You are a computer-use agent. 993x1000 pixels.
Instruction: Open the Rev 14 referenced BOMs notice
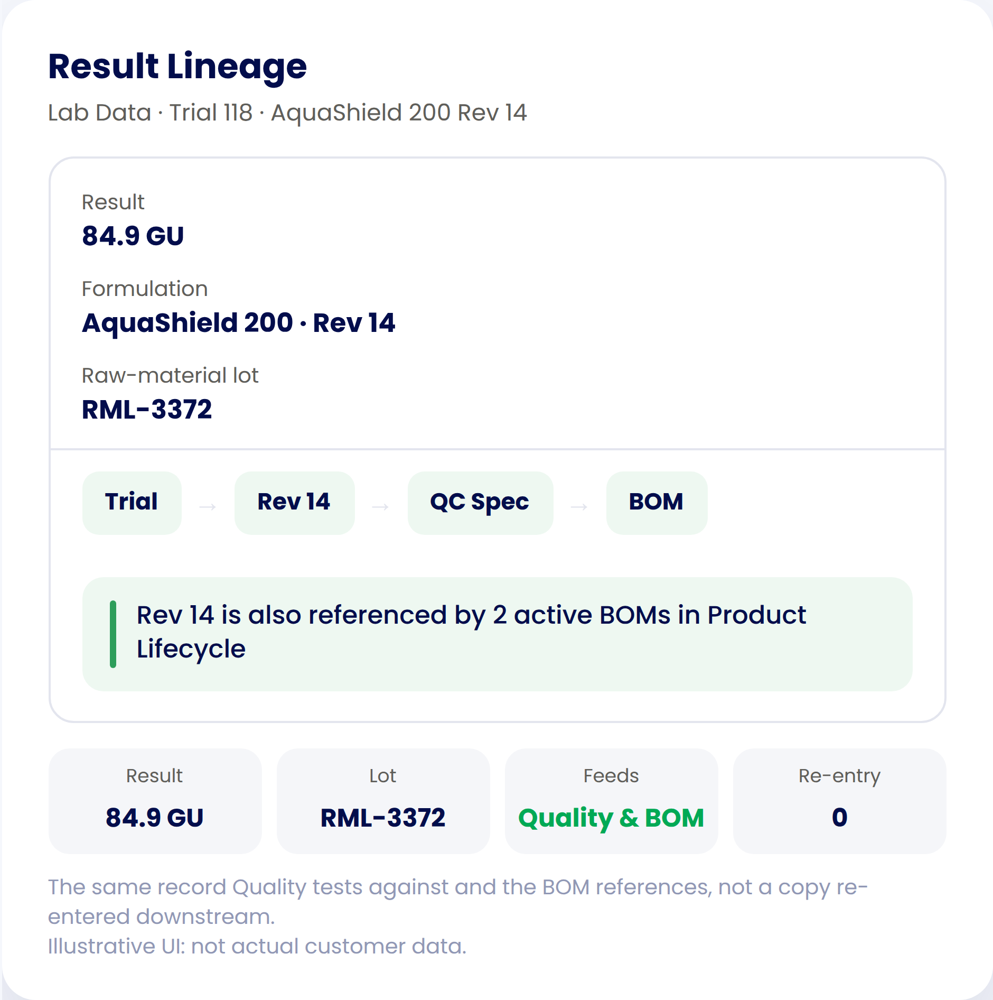tap(497, 634)
